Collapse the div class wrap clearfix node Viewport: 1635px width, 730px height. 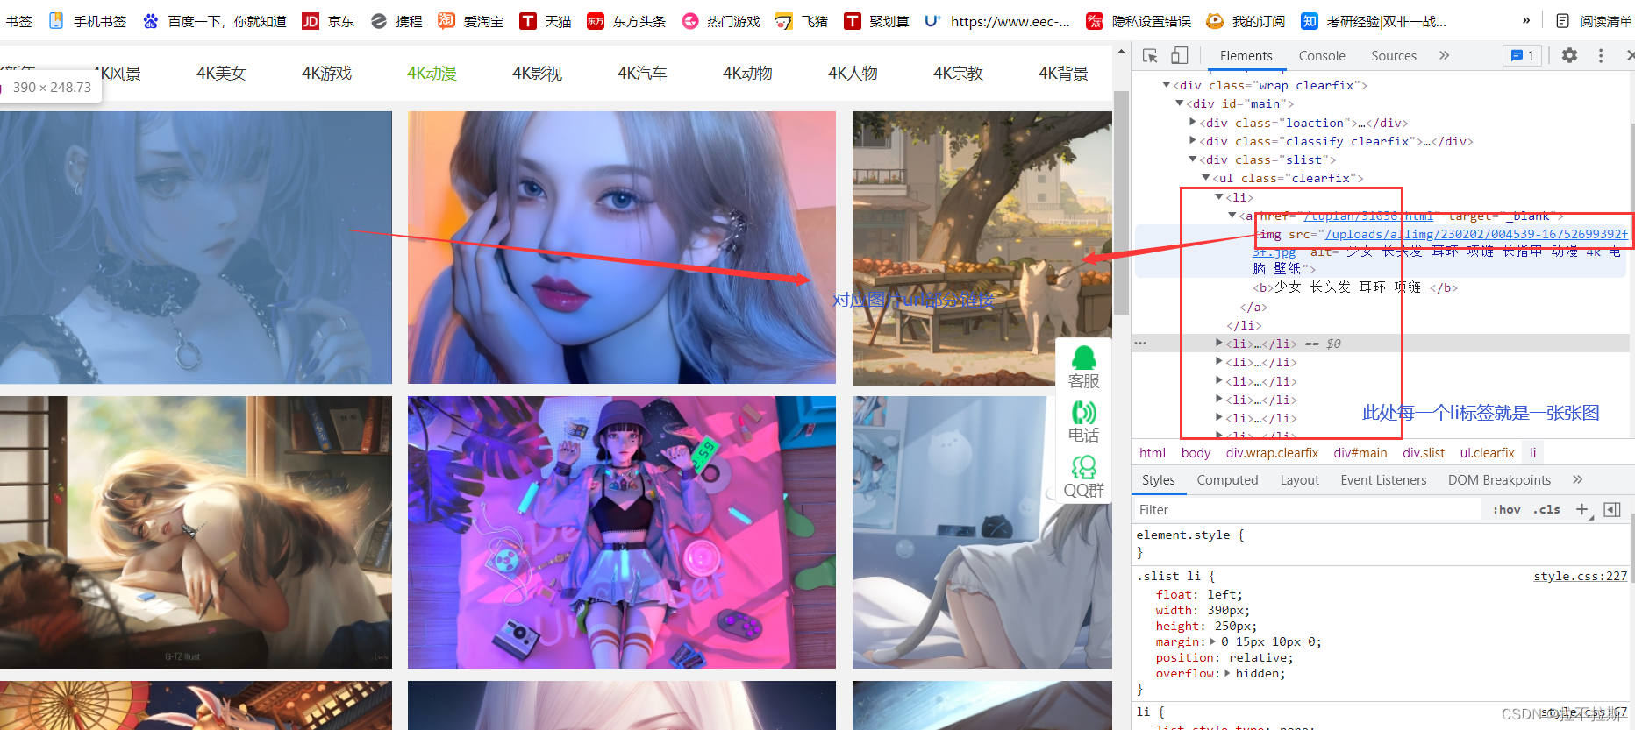pos(1167,85)
